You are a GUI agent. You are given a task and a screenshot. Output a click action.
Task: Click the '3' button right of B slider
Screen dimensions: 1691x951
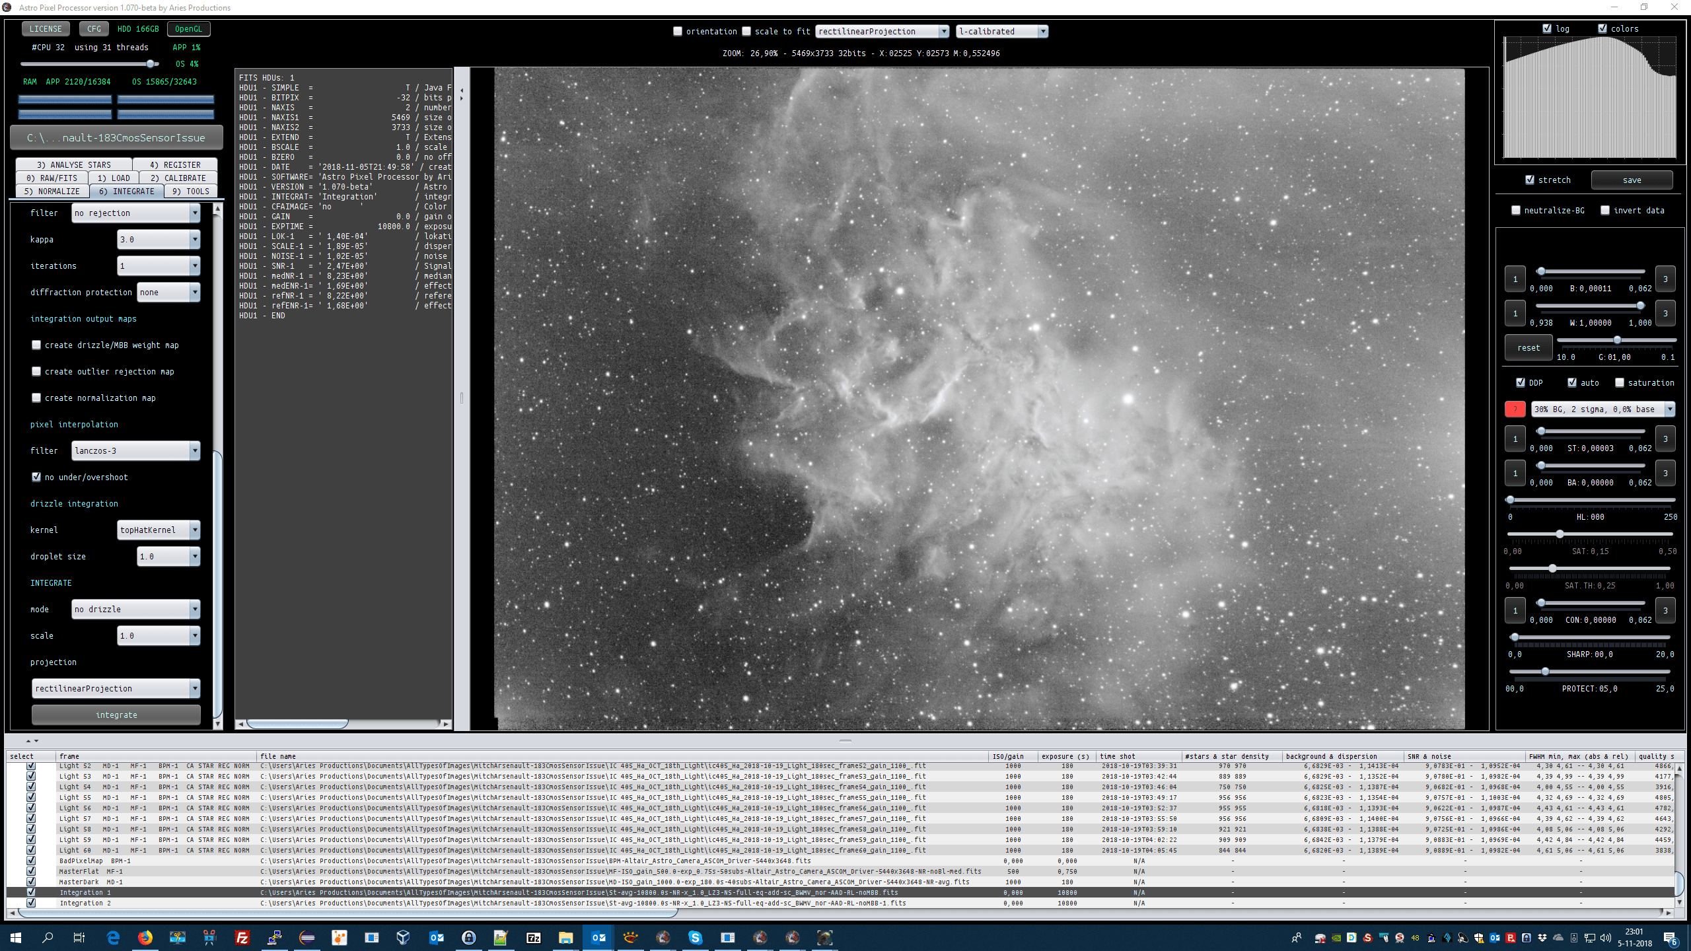pos(1665,279)
